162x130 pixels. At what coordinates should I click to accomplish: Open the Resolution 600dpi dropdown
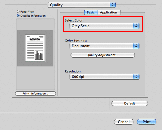104,77
